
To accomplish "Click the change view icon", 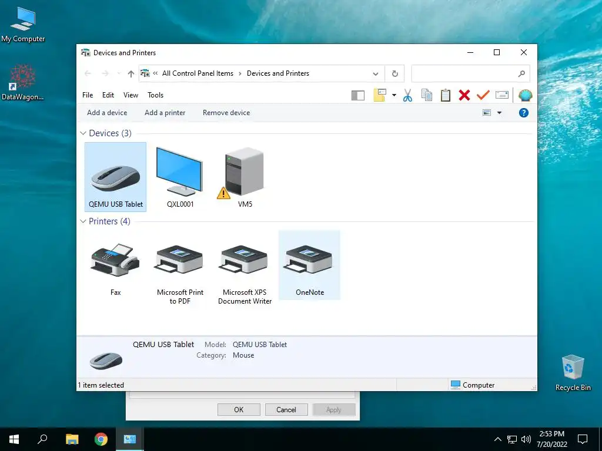I will tap(487, 113).
